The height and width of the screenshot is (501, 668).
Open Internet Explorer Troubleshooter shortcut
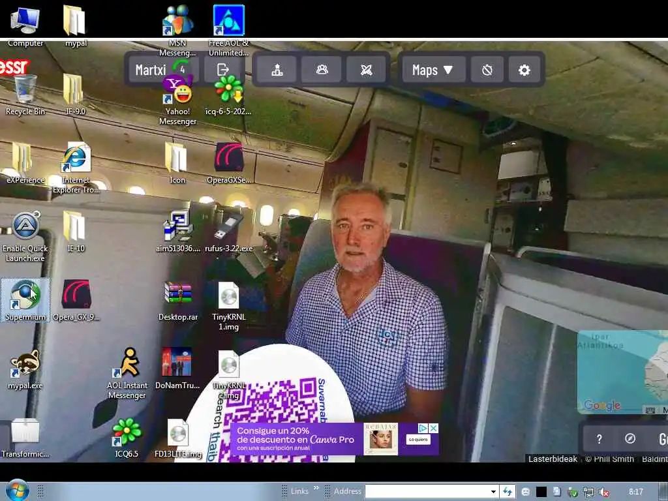[76, 168]
